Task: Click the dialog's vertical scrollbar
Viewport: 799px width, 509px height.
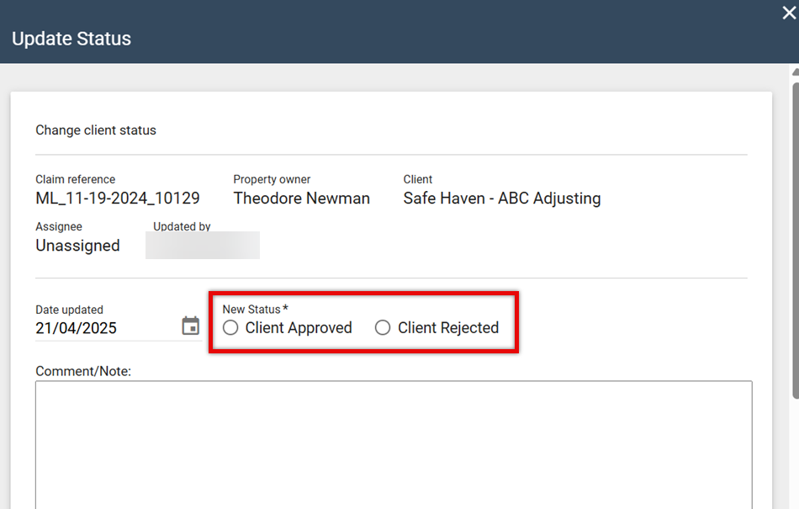Action: tap(795, 236)
